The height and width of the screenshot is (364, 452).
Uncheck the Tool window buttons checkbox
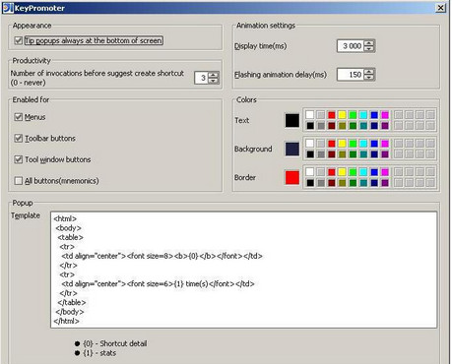click(x=19, y=159)
